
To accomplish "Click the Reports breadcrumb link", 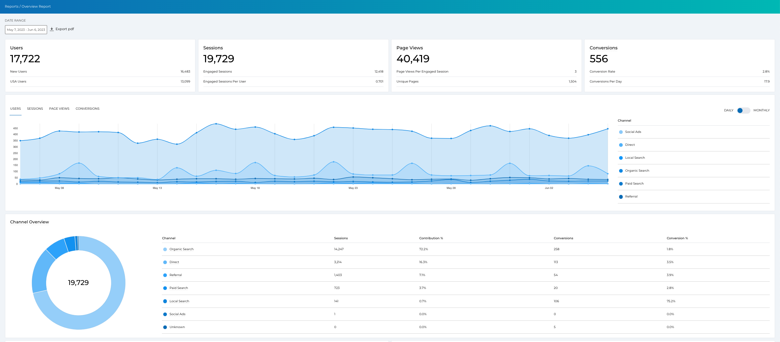I will 12,7.
